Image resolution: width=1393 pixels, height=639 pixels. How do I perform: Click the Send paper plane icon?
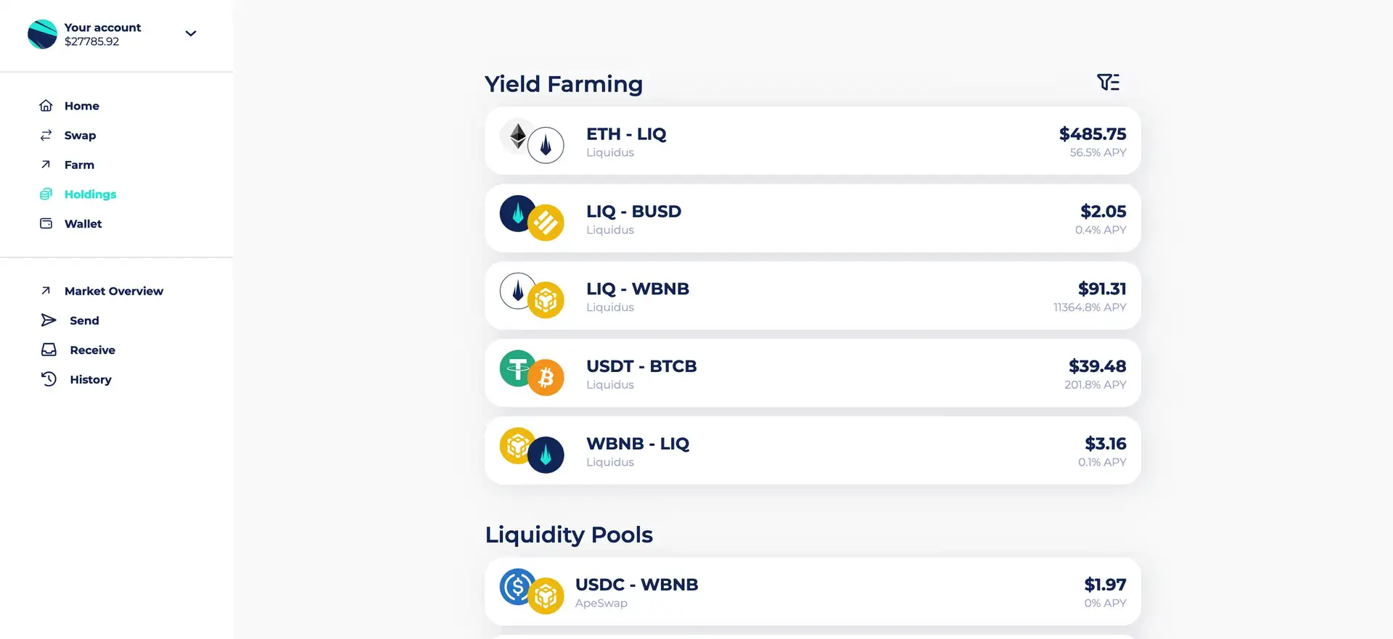[49, 321]
